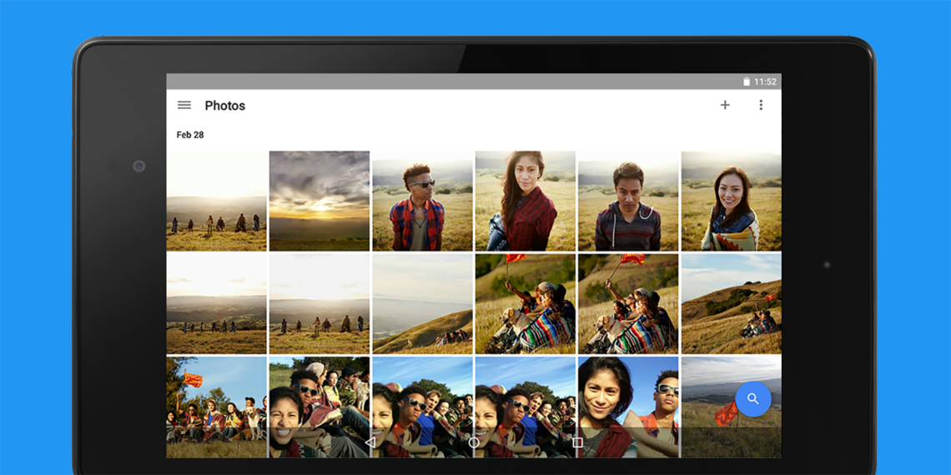The width and height of the screenshot is (951, 475).
Task: Open the three-dot overflow menu
Action: pos(760,105)
